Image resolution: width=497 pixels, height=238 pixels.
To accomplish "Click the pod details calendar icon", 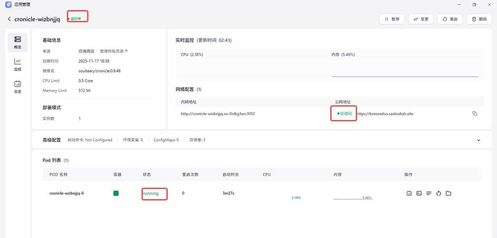I will coord(409,193).
